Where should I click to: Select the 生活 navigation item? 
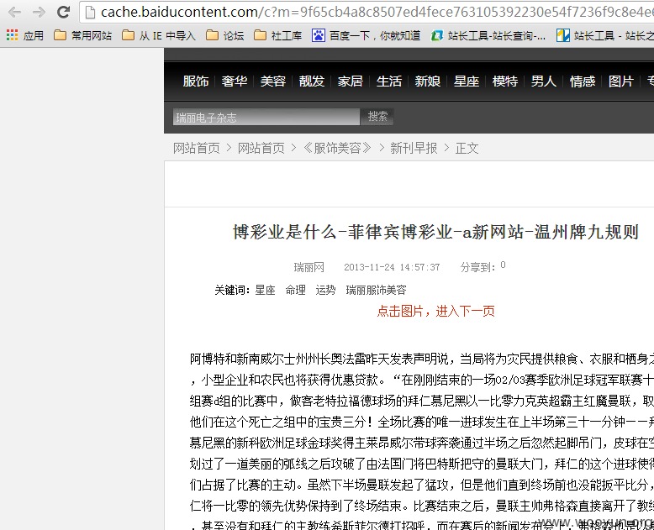(388, 81)
